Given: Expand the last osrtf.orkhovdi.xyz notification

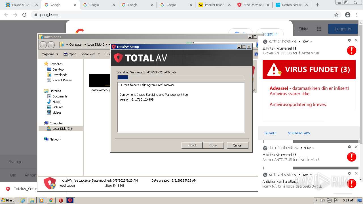Looking at the screenshot, I should click(x=311, y=175).
